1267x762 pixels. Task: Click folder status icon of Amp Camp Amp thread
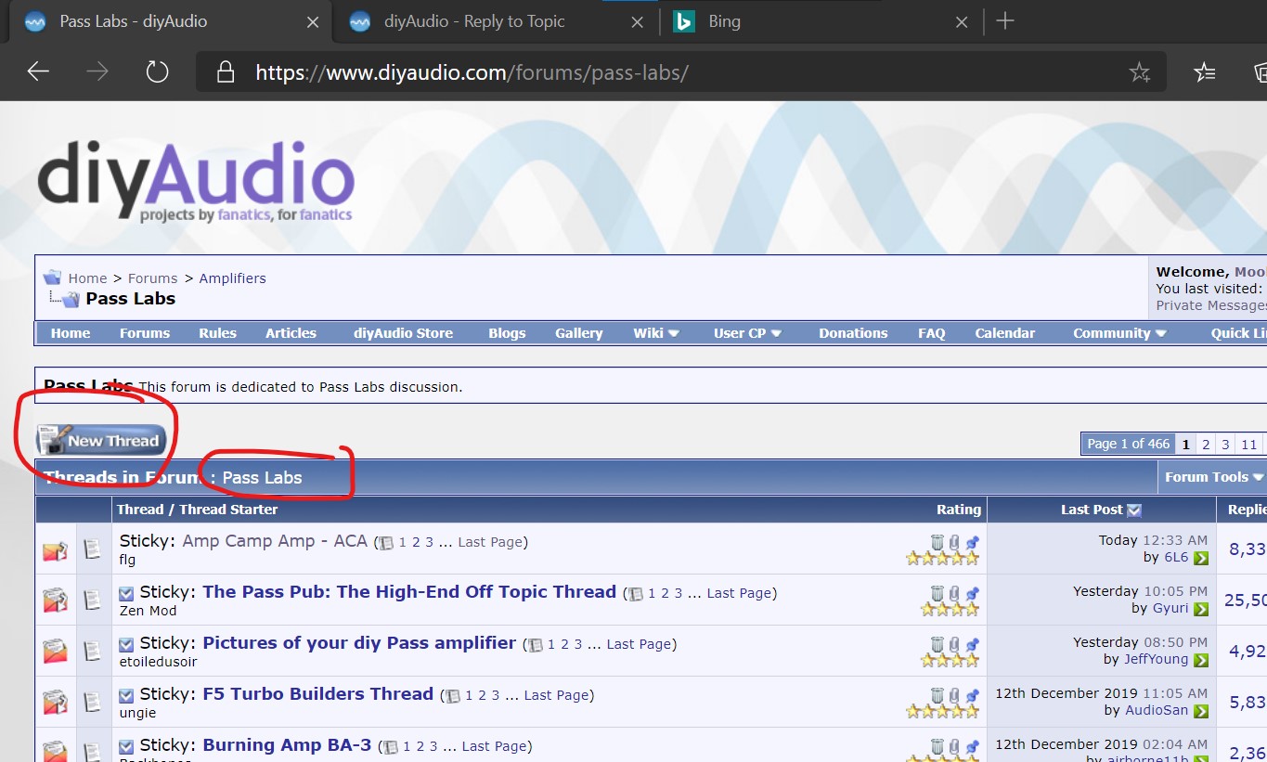coord(55,550)
